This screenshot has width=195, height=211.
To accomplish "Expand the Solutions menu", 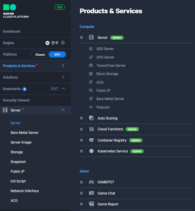I will pyautogui.click(x=63, y=77).
